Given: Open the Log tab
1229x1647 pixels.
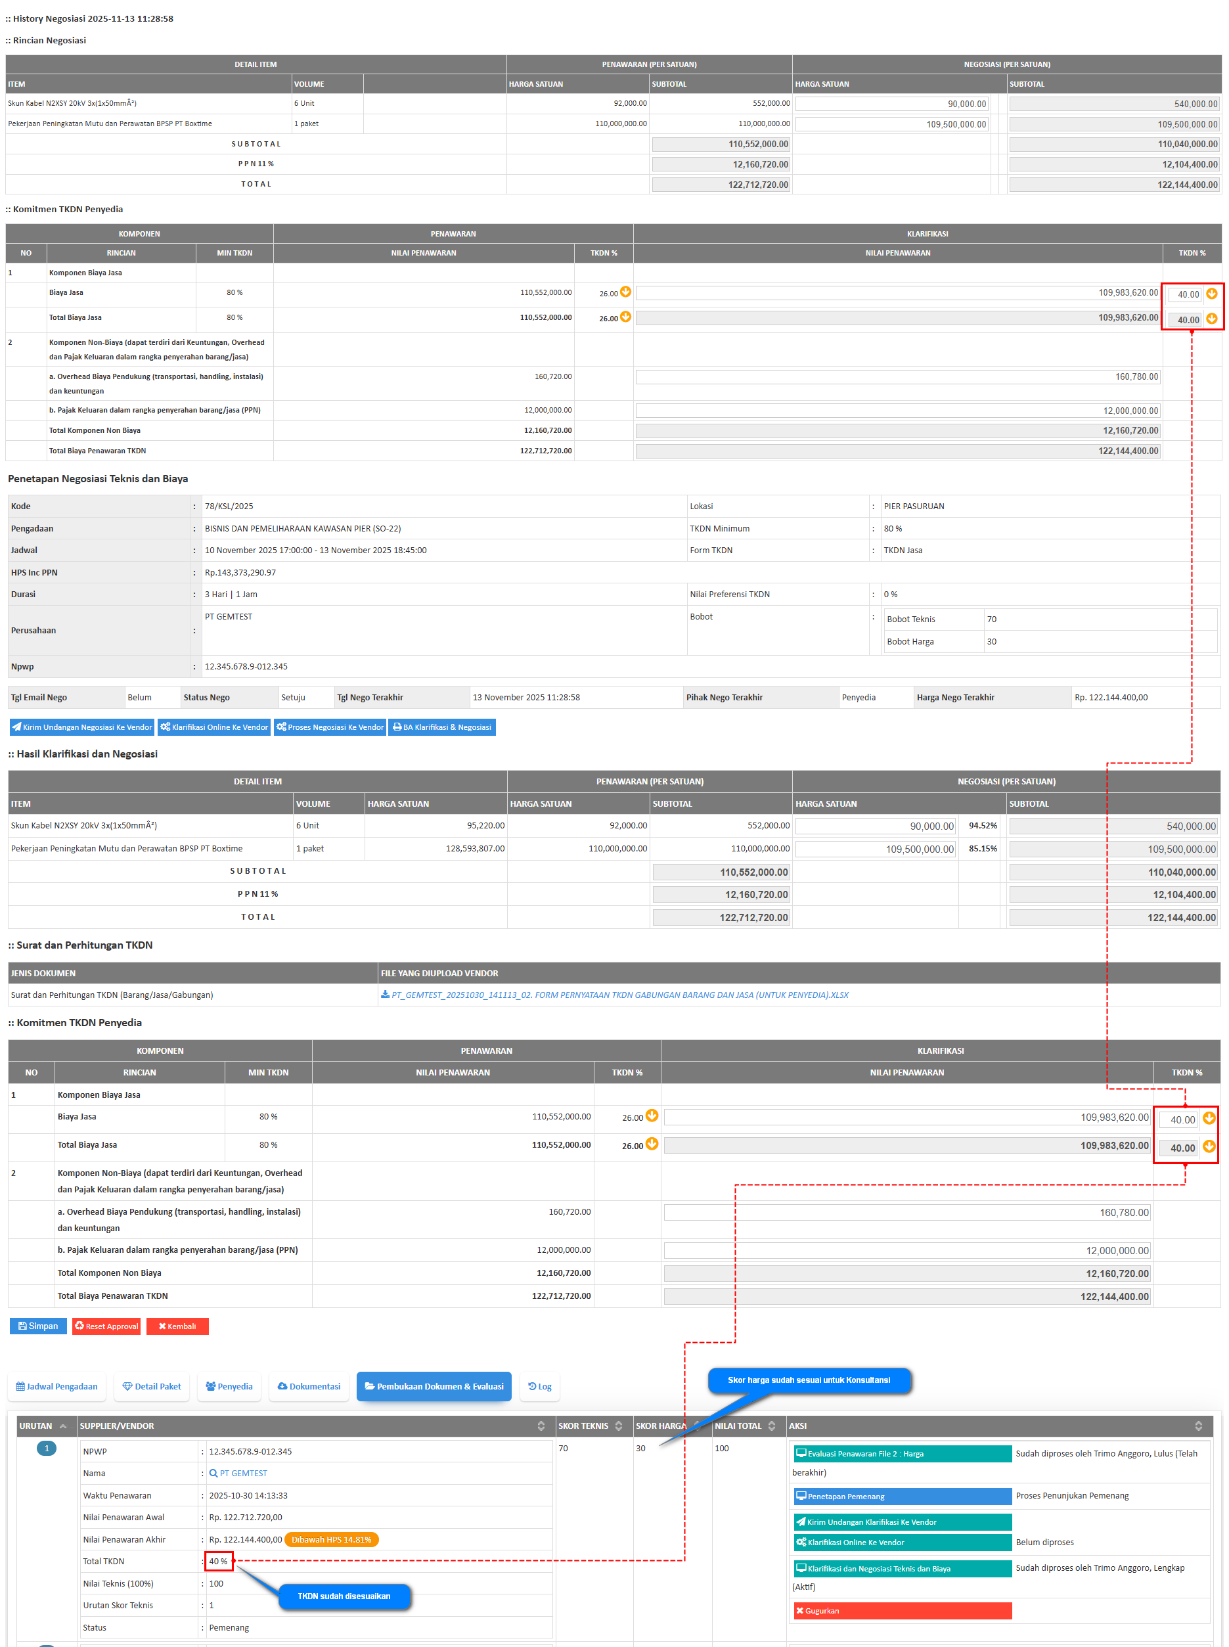Looking at the screenshot, I should (x=540, y=1387).
